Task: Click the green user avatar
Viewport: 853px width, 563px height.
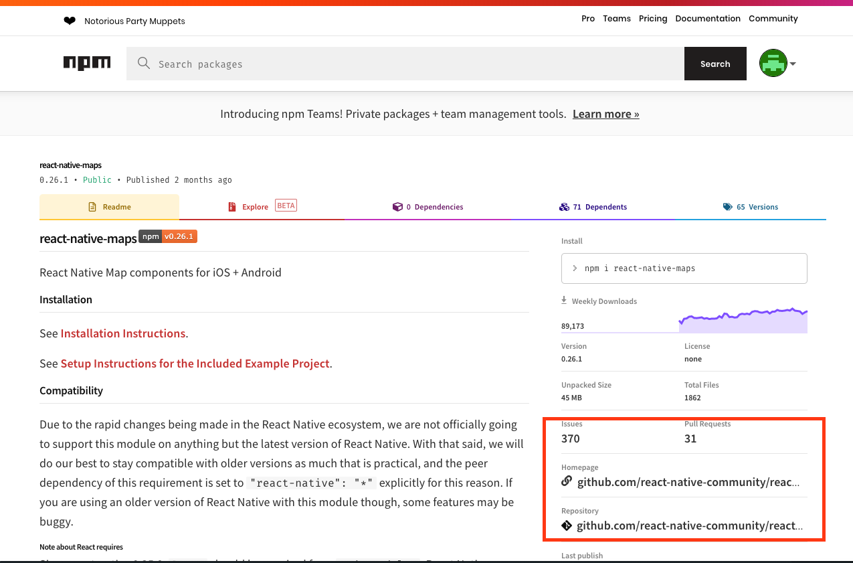Action: click(773, 64)
